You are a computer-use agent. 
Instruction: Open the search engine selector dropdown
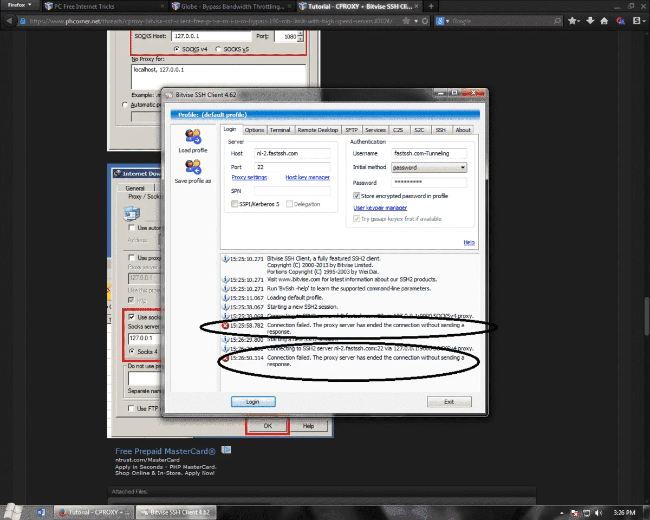point(443,21)
